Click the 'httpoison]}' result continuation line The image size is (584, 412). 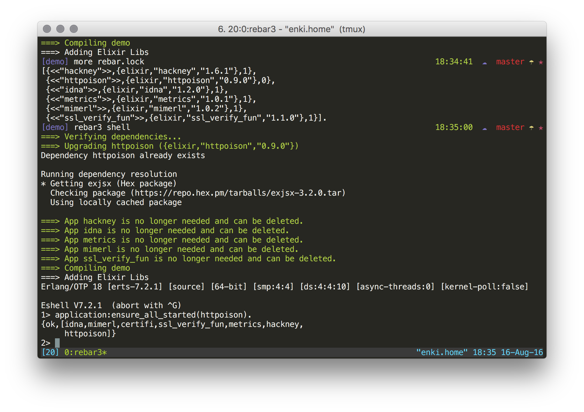point(90,334)
